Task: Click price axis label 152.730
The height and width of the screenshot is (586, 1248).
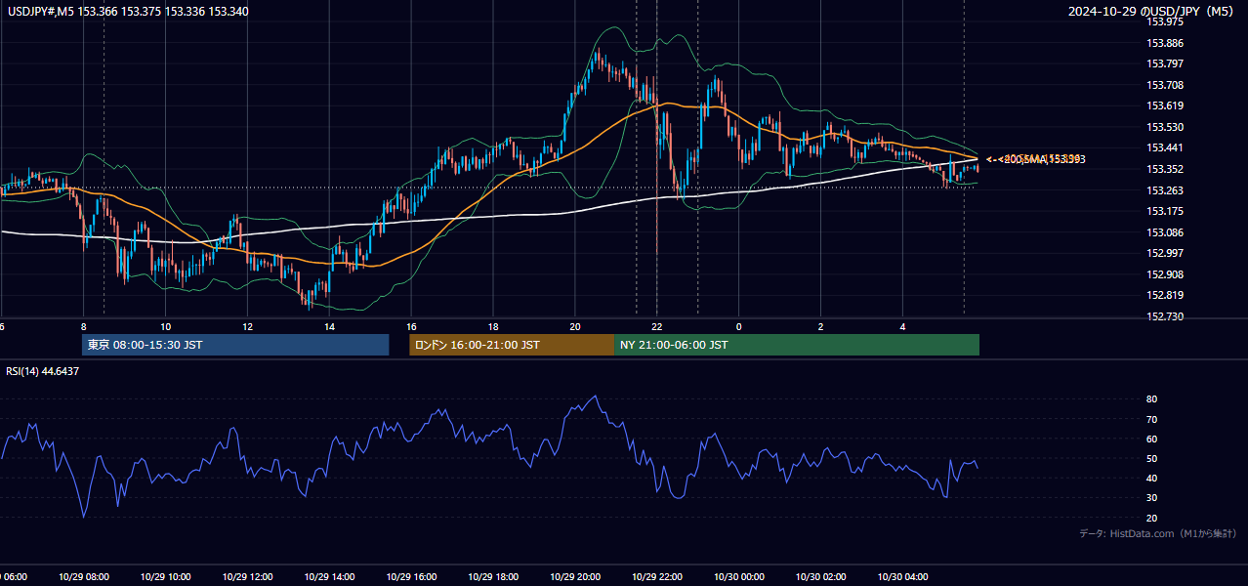Action: click(x=1165, y=316)
